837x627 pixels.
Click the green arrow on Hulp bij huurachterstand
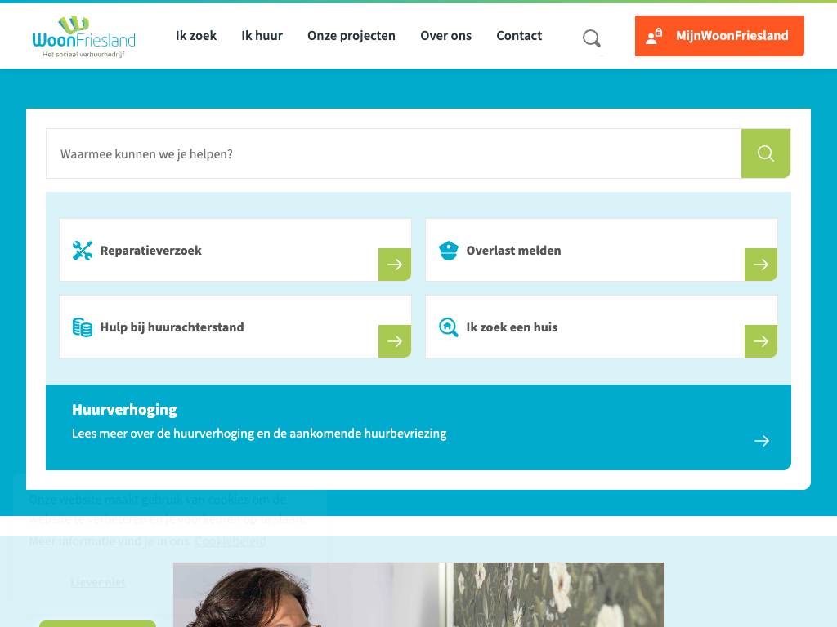click(x=395, y=341)
